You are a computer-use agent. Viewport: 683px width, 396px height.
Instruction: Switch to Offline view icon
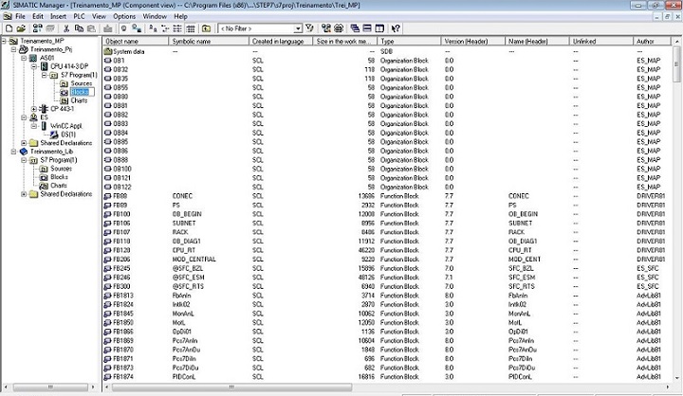[x=137, y=28]
